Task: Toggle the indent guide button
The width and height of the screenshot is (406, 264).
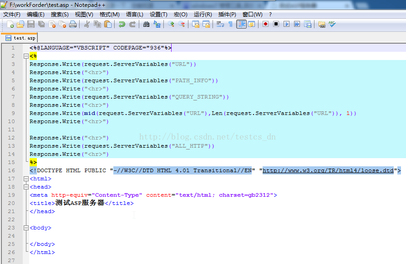Action: tap(241, 24)
